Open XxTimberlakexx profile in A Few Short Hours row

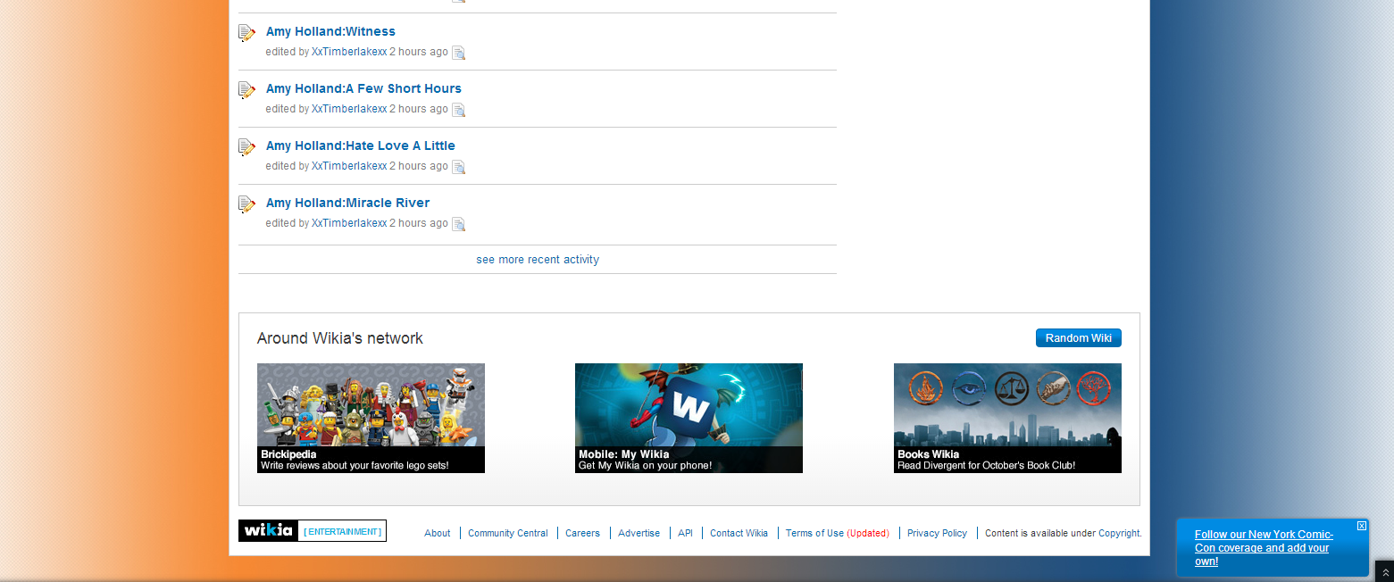(349, 109)
